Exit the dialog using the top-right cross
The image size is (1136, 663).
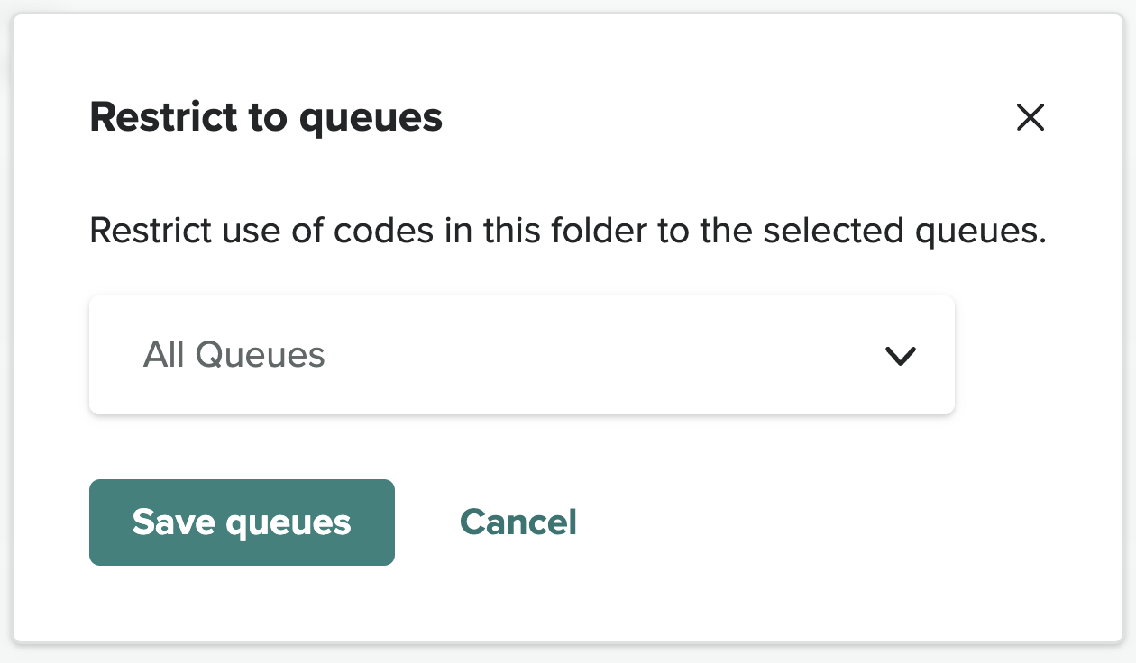[1030, 117]
